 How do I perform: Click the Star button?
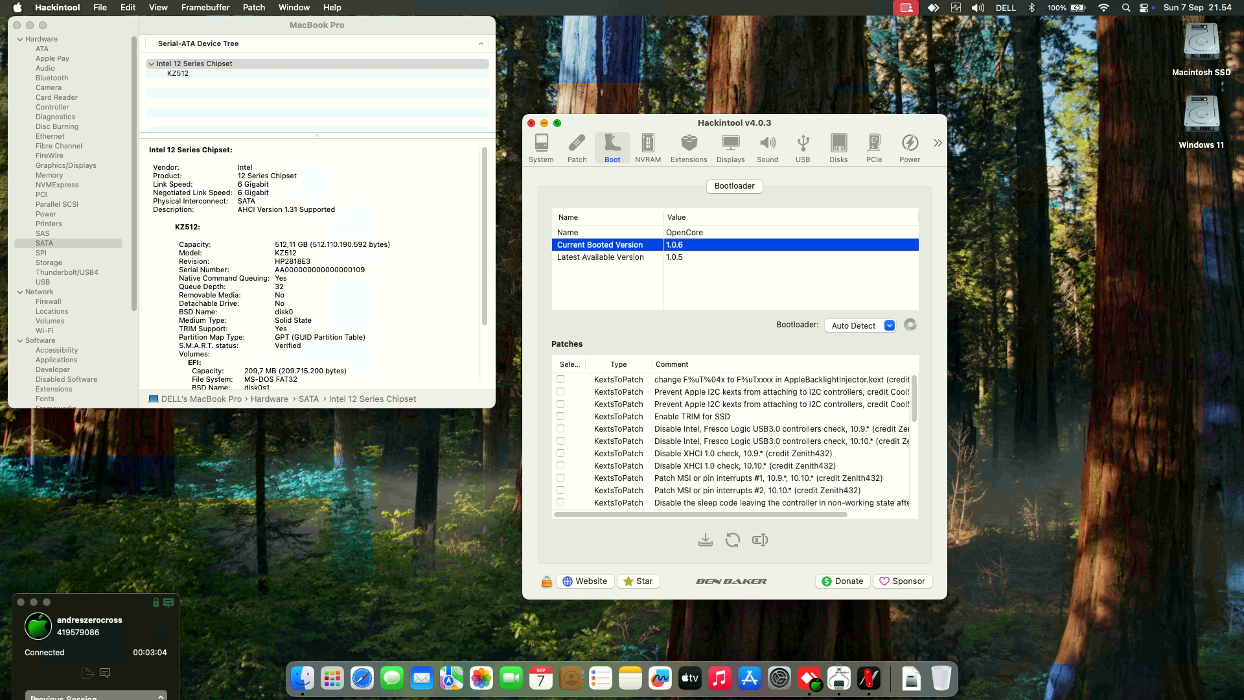(x=638, y=581)
